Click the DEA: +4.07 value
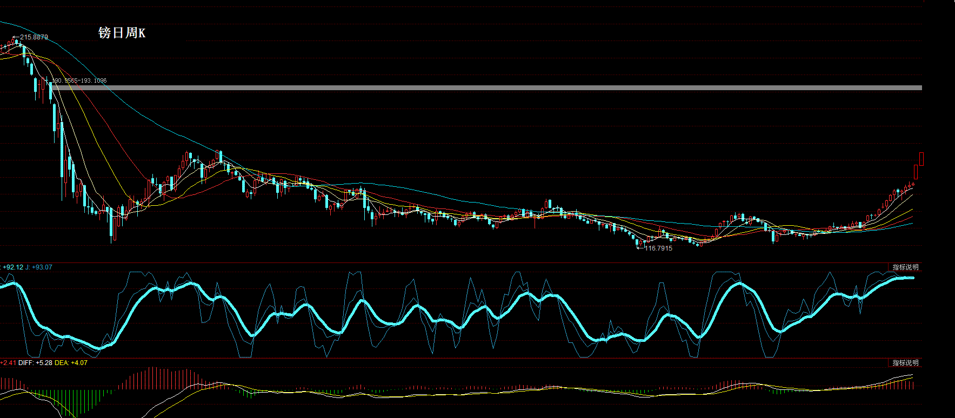955x418 pixels. pyautogui.click(x=71, y=363)
